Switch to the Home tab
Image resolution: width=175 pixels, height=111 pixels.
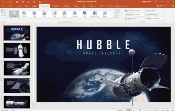(11, 6)
